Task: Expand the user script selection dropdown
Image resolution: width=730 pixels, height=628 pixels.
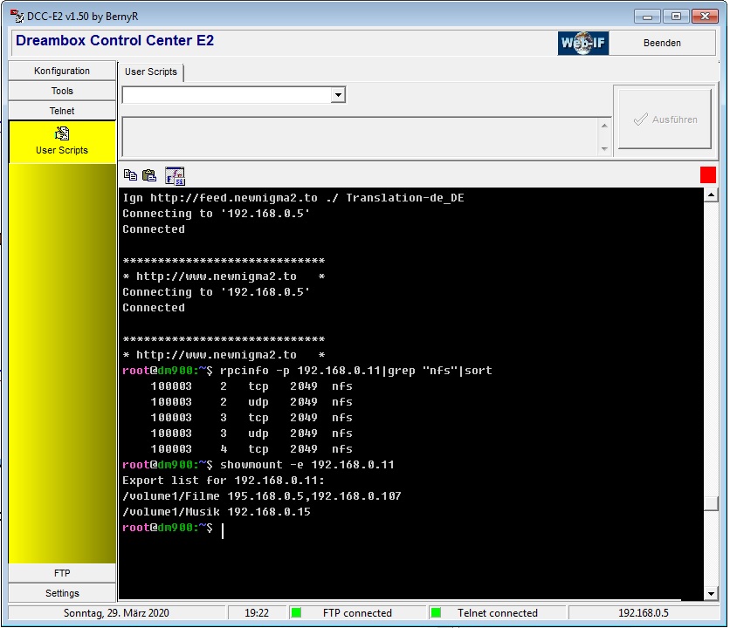Action: pos(339,95)
